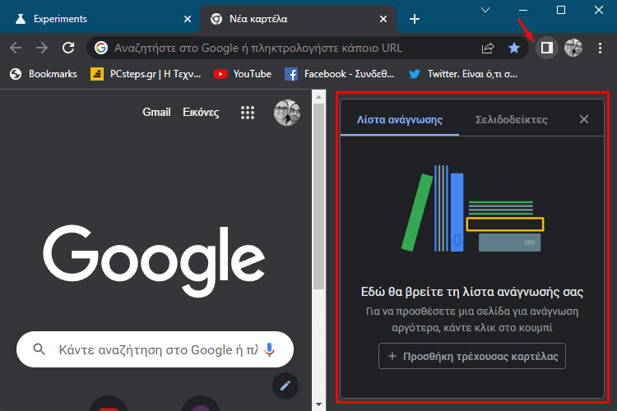Switch to the Λίστα ανάγνωσης tab
Viewport: 617px width, 411px height.
click(x=399, y=119)
